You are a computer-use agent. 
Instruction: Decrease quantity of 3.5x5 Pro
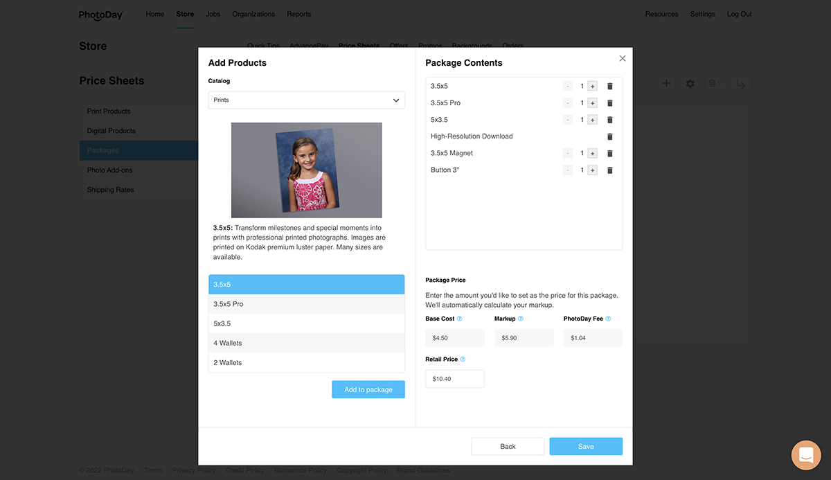[x=568, y=103]
